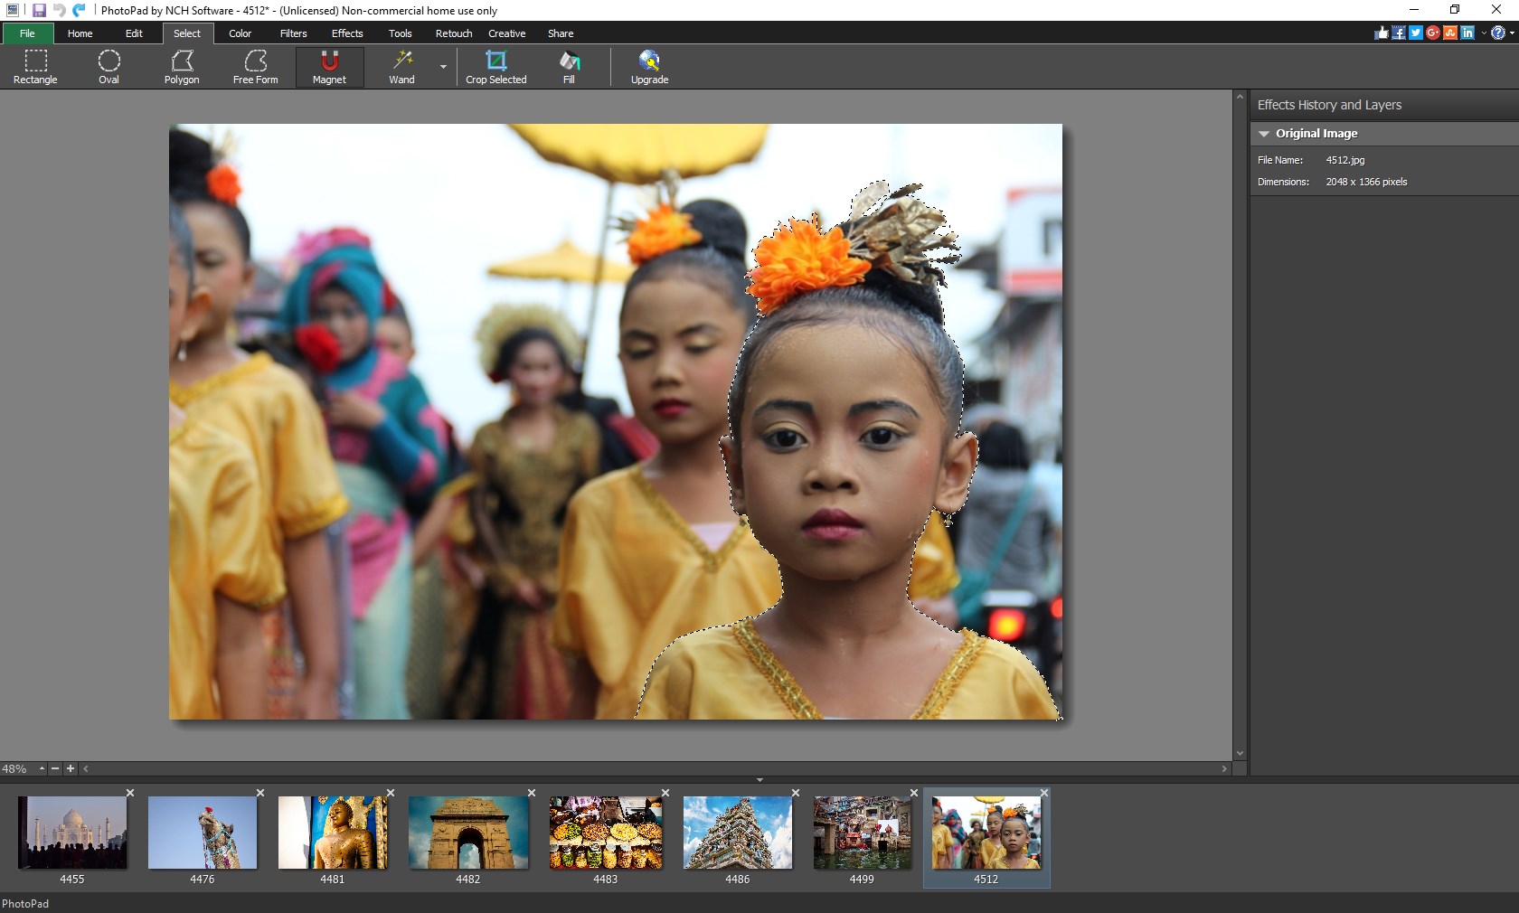Select the Polygon selection tool

point(181,66)
